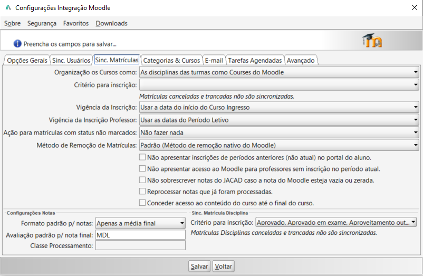Click the blue info icon
This screenshot has width=423, height=276.
pyautogui.click(x=17, y=43)
